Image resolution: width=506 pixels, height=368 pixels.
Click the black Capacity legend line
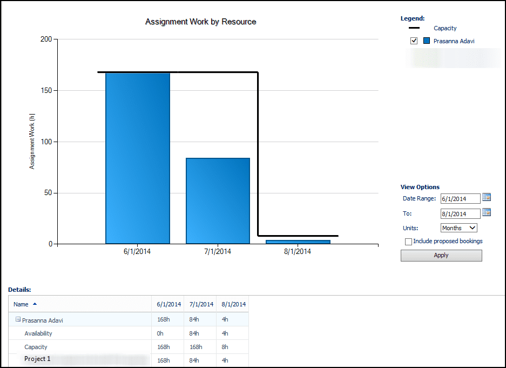[x=414, y=28]
